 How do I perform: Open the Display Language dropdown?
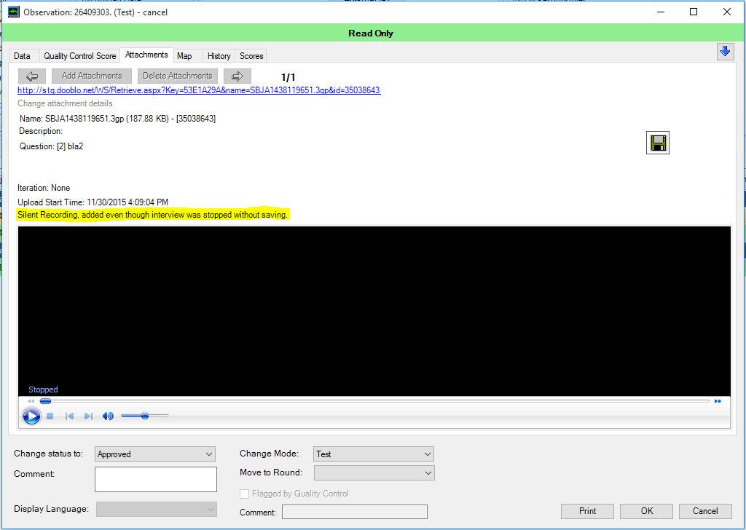click(157, 509)
